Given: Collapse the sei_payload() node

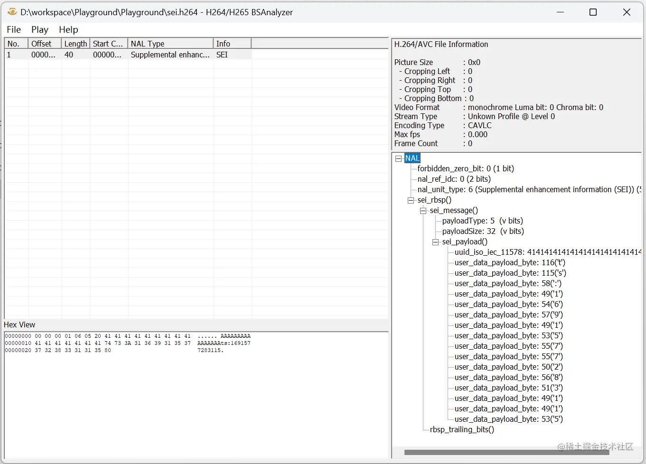Looking at the screenshot, I should click(435, 242).
